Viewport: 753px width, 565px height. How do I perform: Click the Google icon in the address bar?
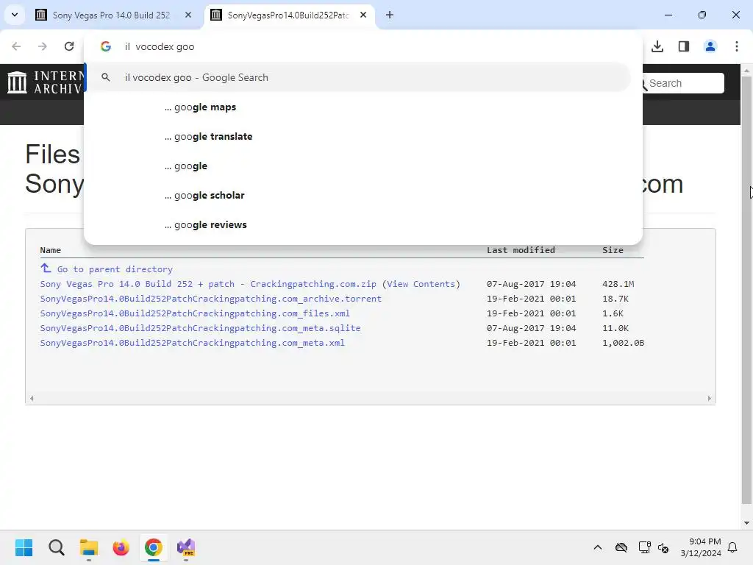click(106, 46)
